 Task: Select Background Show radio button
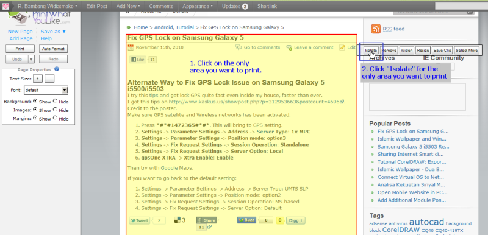tap(35, 101)
